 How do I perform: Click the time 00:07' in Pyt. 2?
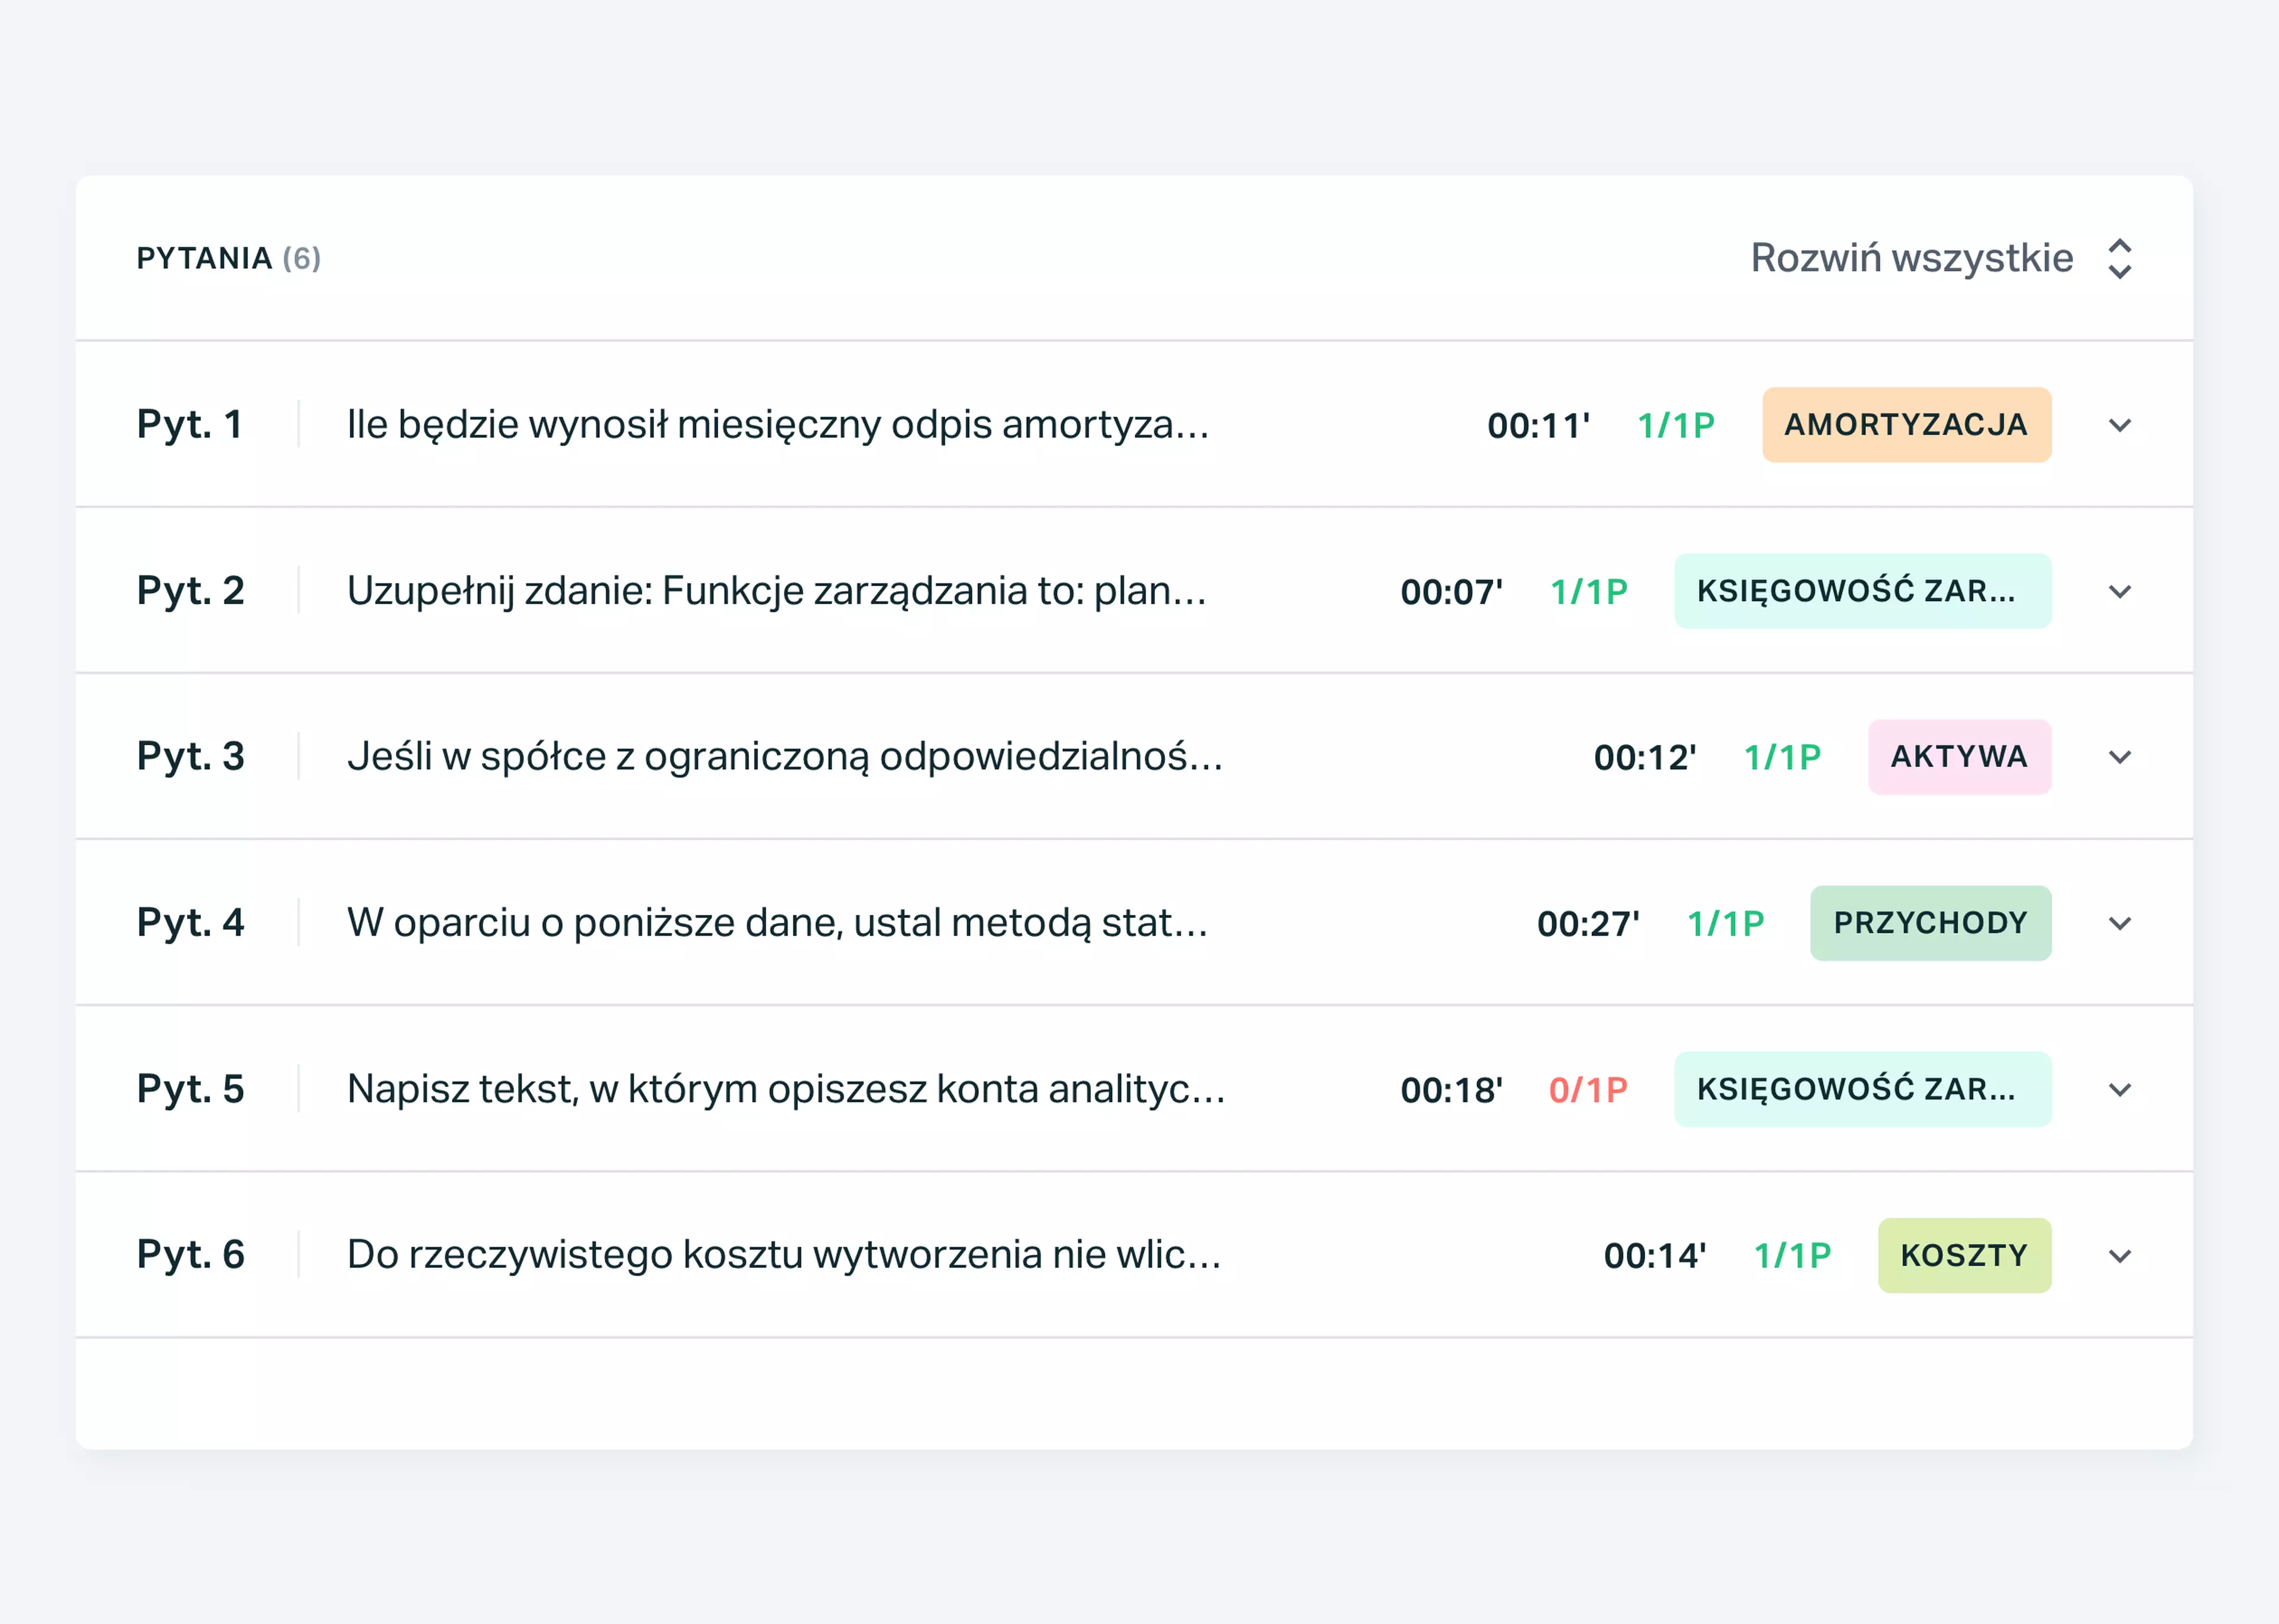(1451, 592)
